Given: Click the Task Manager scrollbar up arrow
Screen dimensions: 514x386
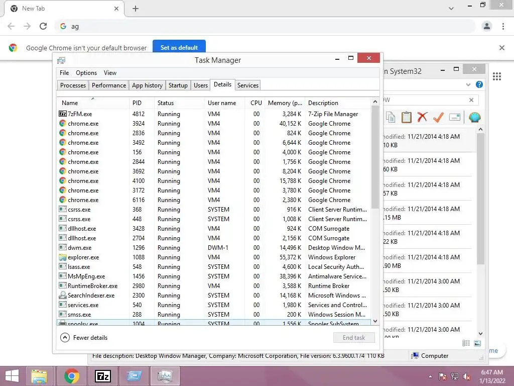Looking at the screenshot, I should coord(375,102).
